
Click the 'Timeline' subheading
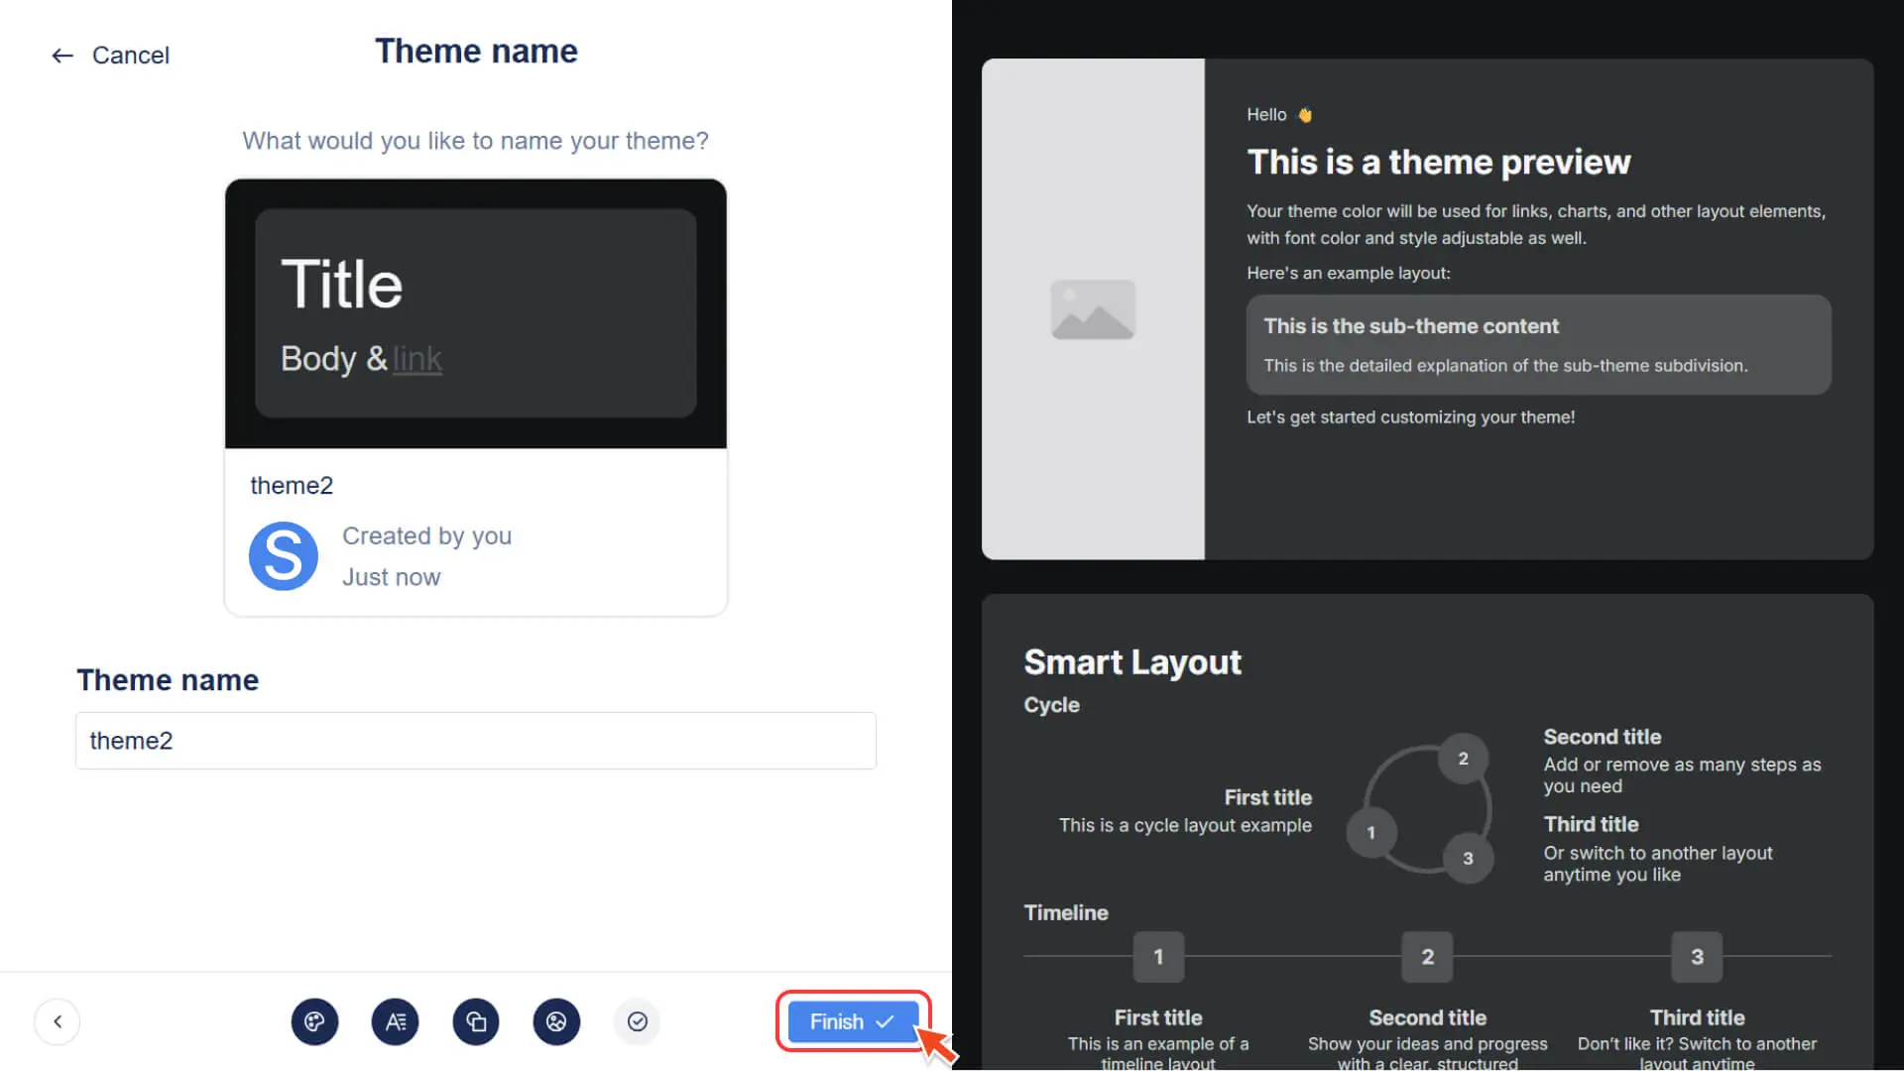tap(1066, 913)
